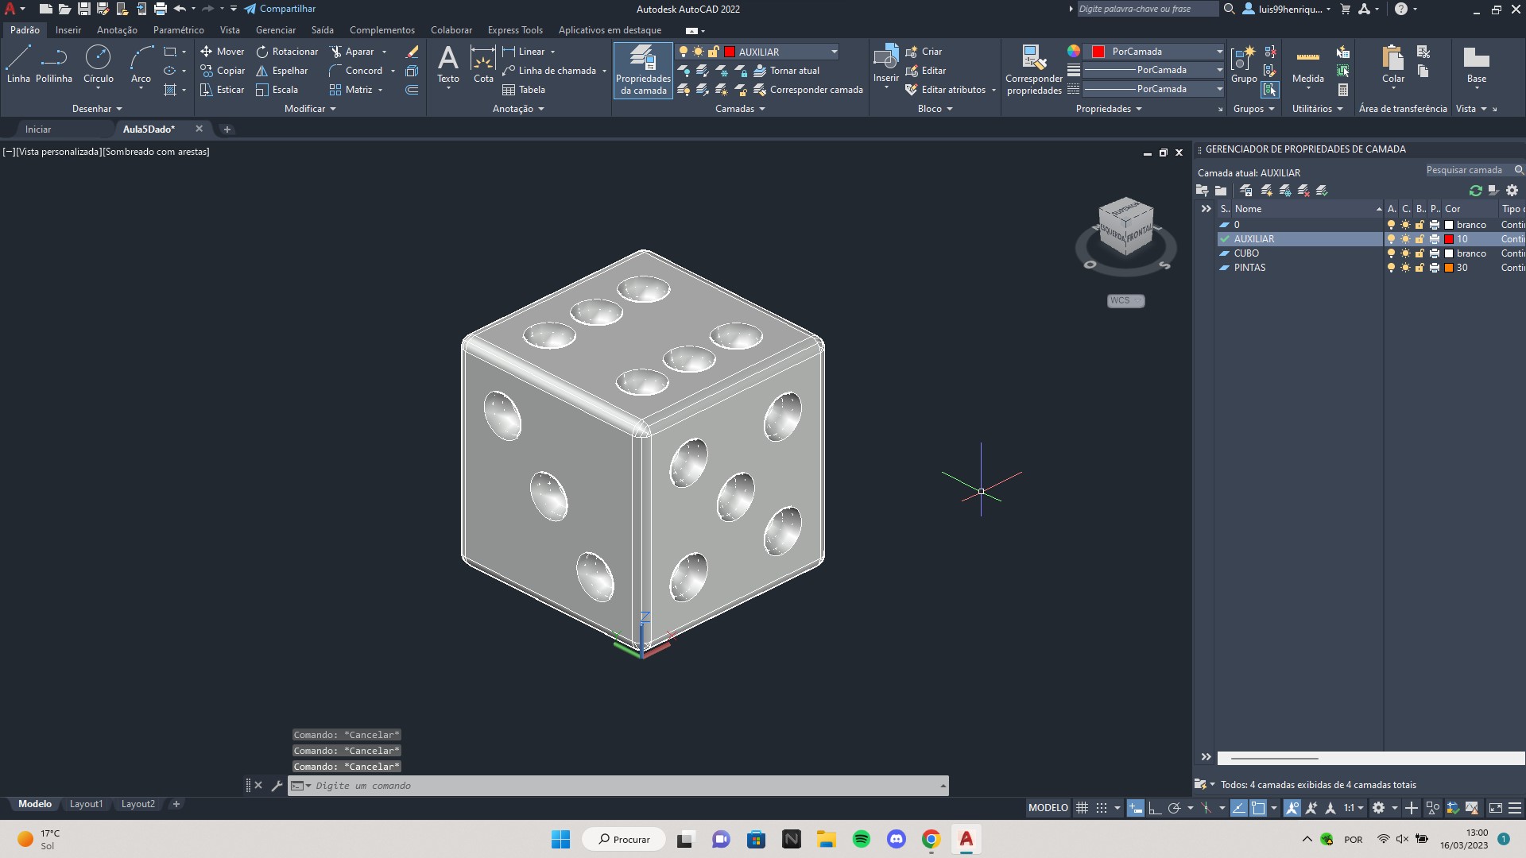Click the Inserir block button
This screenshot has width=1526, height=858.
tap(885, 64)
